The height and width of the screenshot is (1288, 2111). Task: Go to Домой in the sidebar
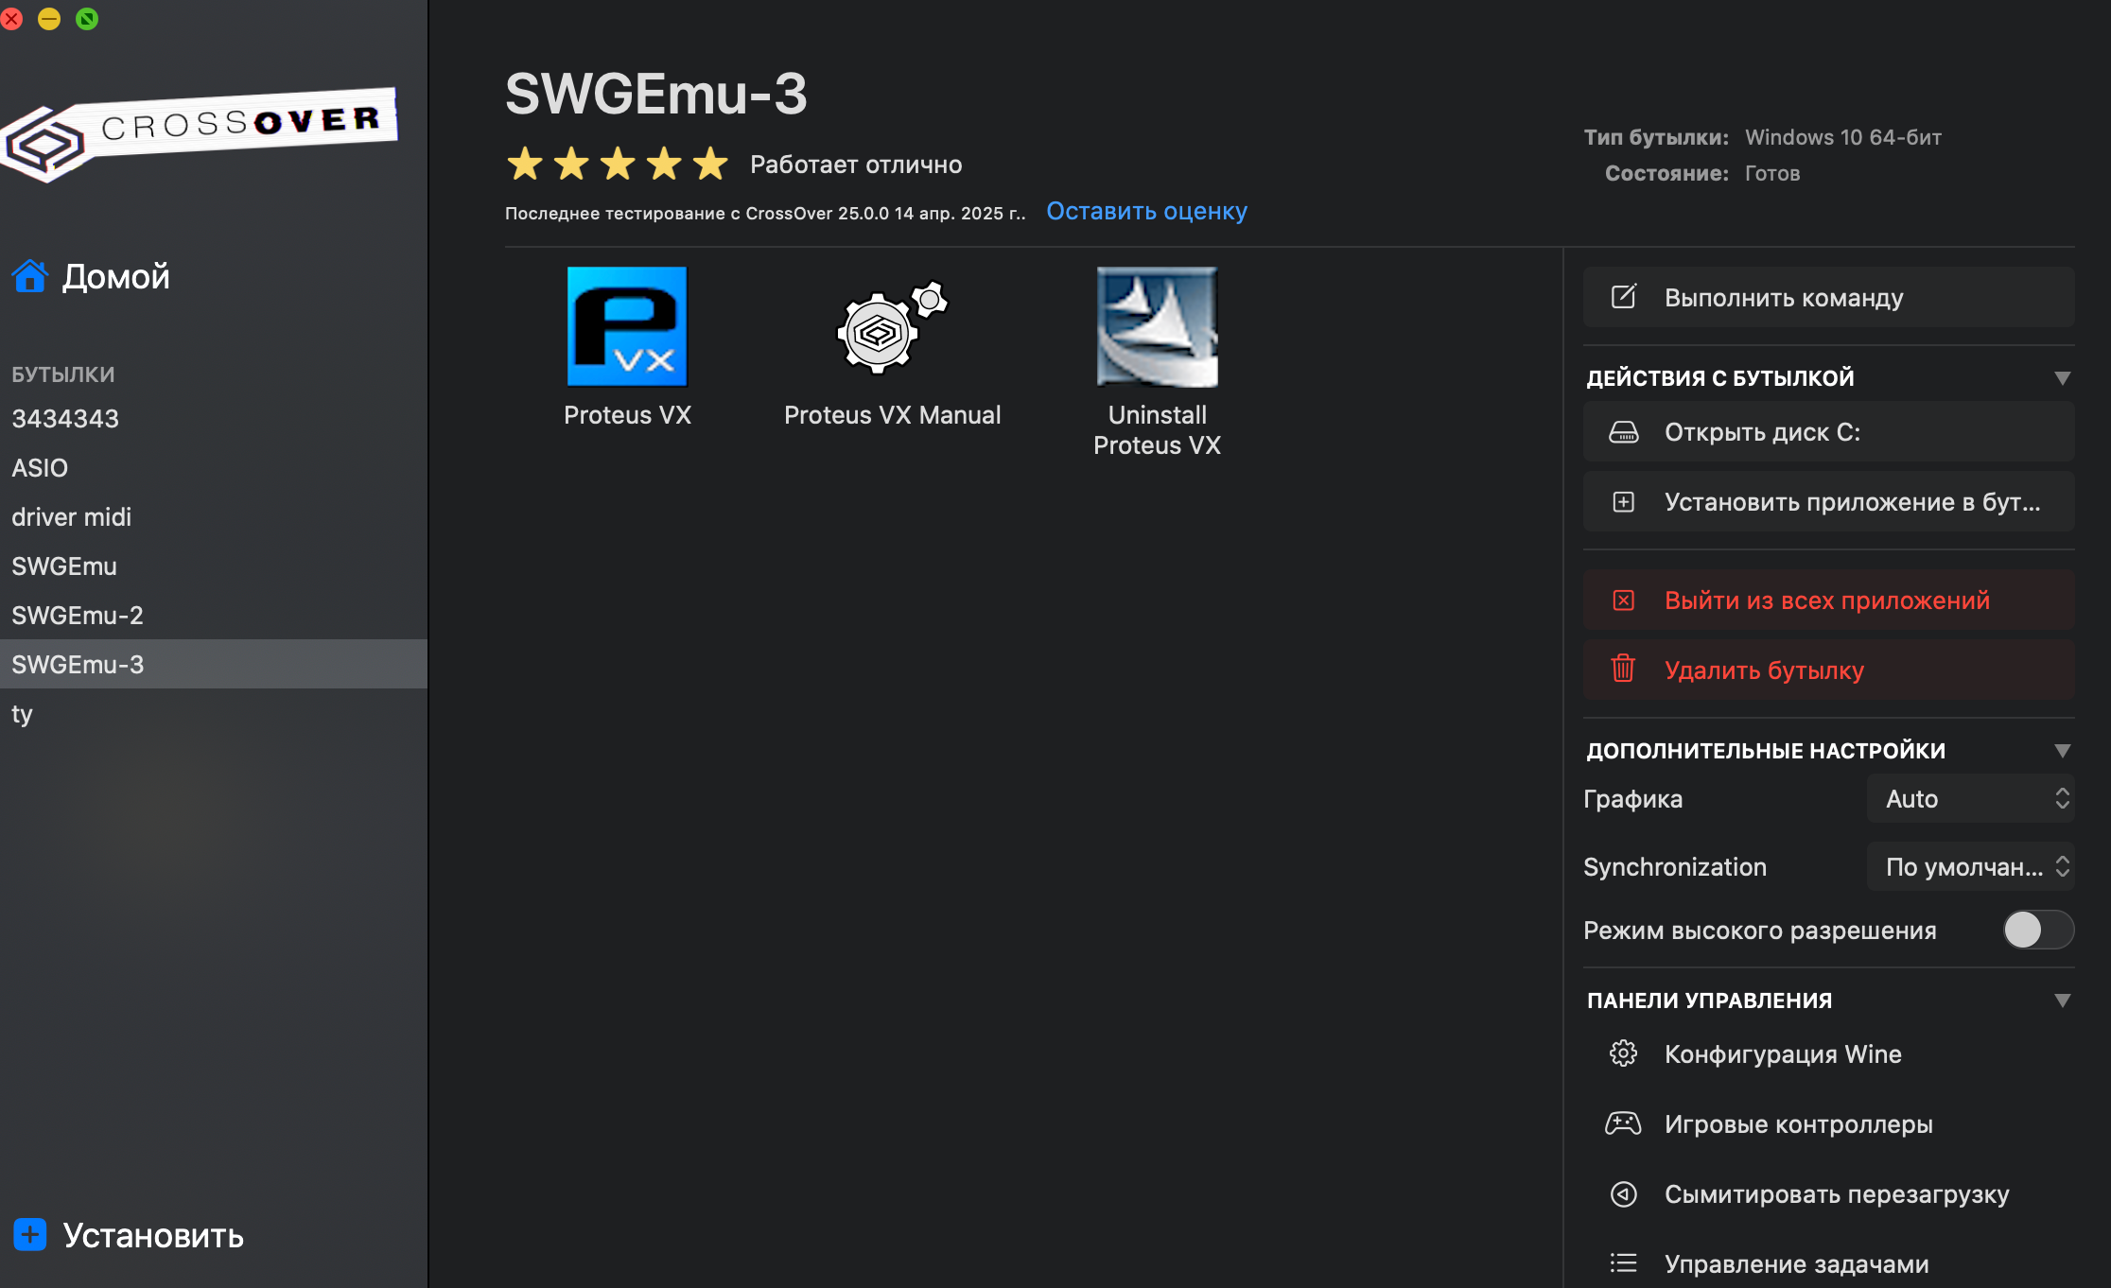point(115,277)
